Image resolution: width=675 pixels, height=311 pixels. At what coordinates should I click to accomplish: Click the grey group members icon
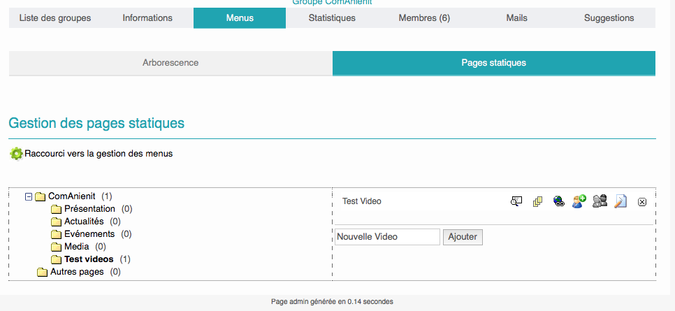600,201
